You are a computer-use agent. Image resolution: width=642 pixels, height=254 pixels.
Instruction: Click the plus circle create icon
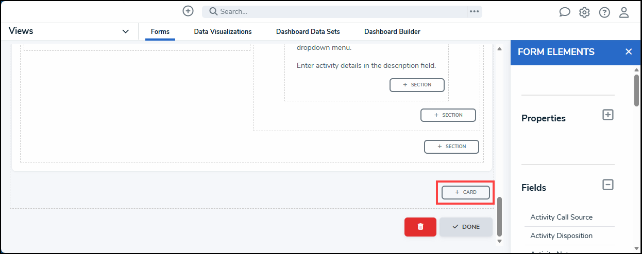(188, 11)
